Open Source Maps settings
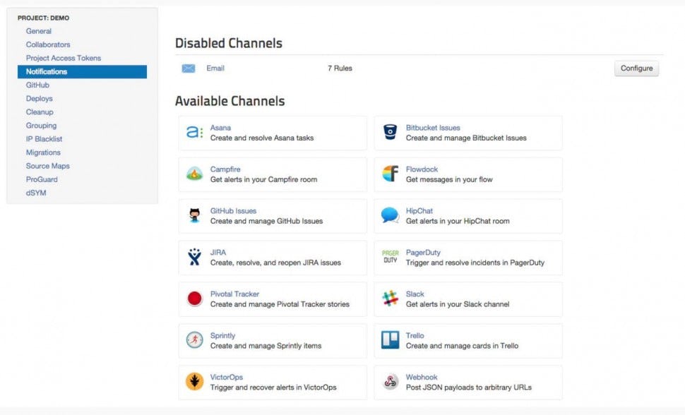This screenshot has width=685, height=415. (x=47, y=166)
